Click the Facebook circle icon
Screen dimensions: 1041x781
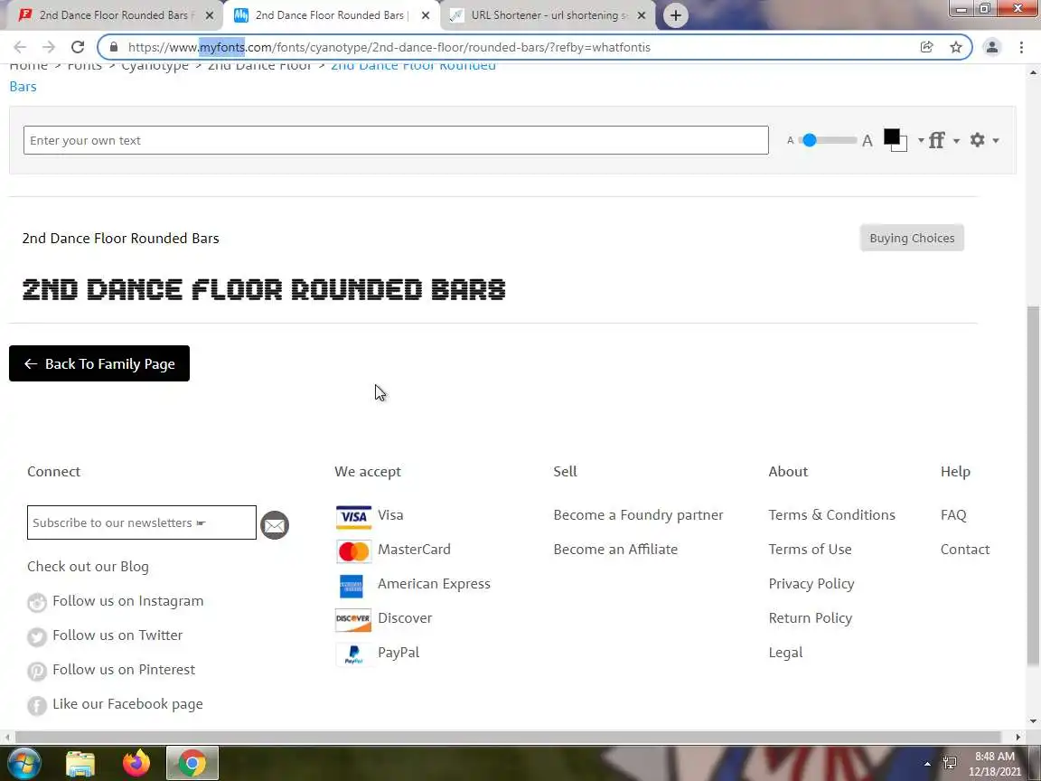click(x=37, y=705)
